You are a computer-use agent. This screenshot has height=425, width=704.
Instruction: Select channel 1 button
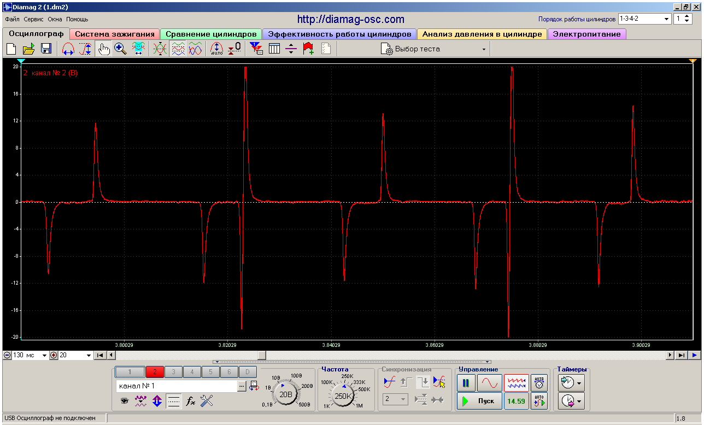tap(130, 372)
